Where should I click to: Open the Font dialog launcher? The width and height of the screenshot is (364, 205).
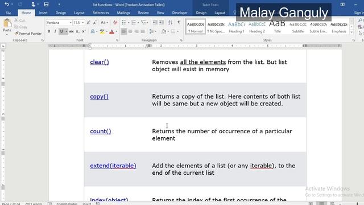pyautogui.click(x=117, y=40)
